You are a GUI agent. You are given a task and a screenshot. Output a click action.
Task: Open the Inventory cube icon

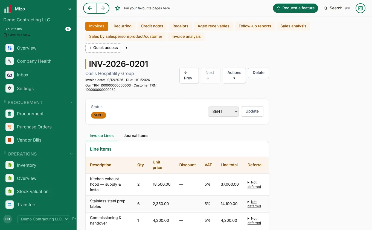point(10,165)
